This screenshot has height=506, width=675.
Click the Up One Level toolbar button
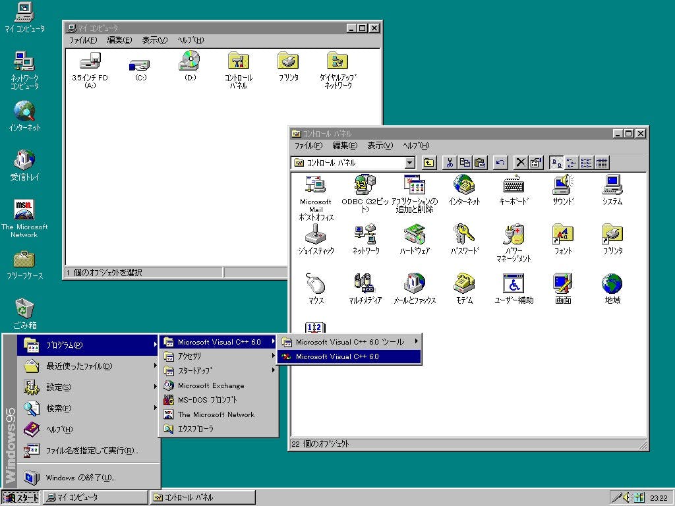(429, 163)
